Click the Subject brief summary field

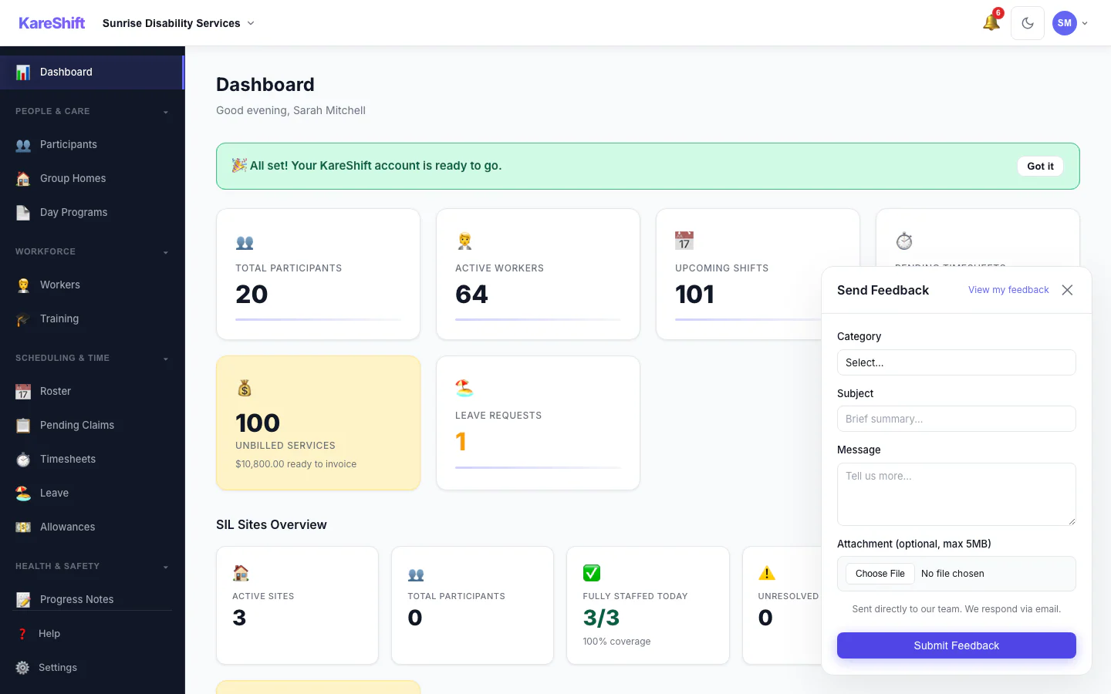956,419
